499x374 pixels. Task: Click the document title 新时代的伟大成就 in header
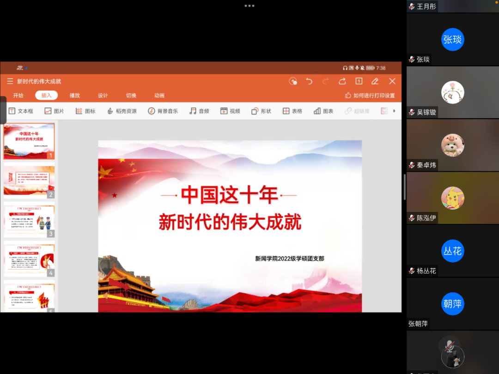pyautogui.click(x=39, y=81)
